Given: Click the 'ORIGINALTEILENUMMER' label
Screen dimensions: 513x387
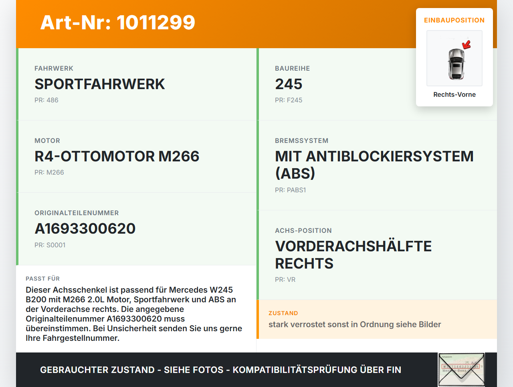Looking at the screenshot, I should [x=77, y=213].
